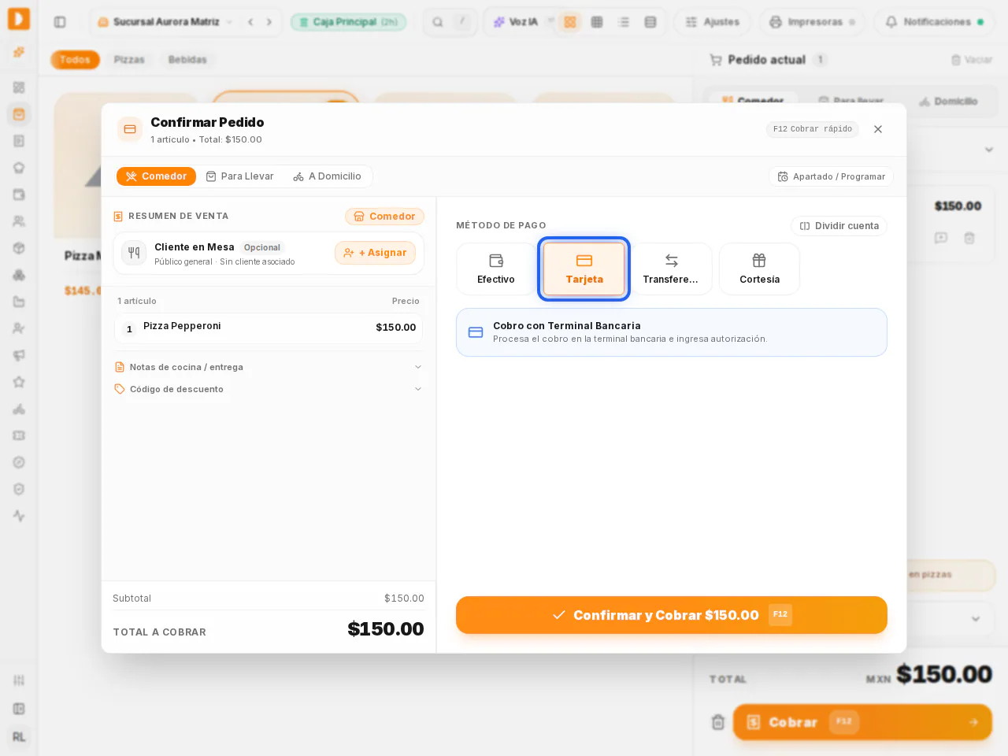1008x756 pixels.
Task: Select Pizzas category tab in background
Action: click(x=129, y=60)
